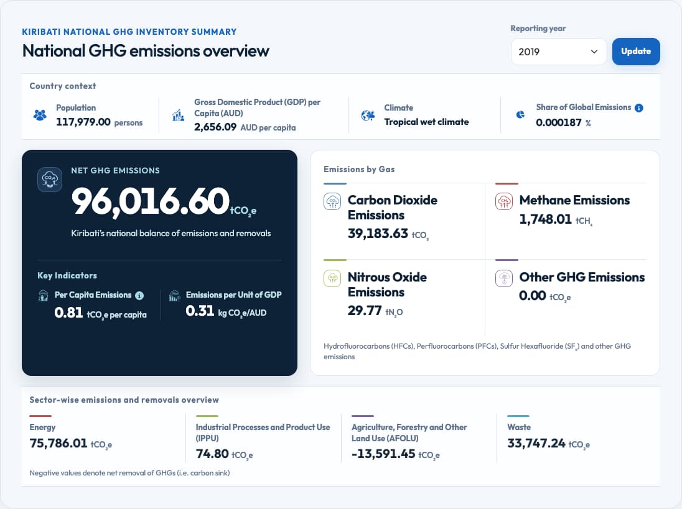Image resolution: width=682 pixels, height=509 pixels.
Task: Click the Tropical wet climate text
Action: coord(426,122)
